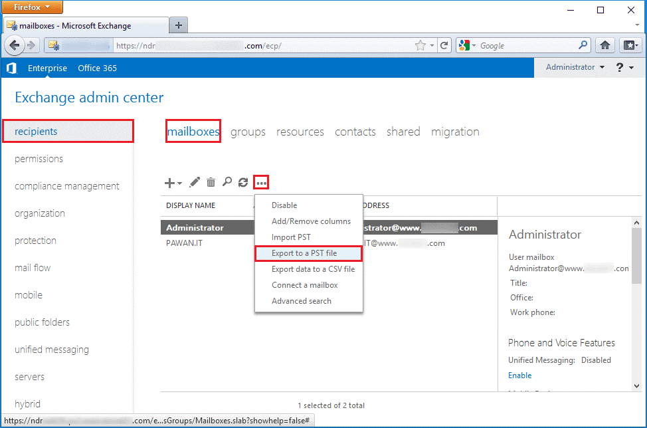The image size is (647, 428).
Task: Reload page with the address bar reload icon
Action: tap(444, 45)
